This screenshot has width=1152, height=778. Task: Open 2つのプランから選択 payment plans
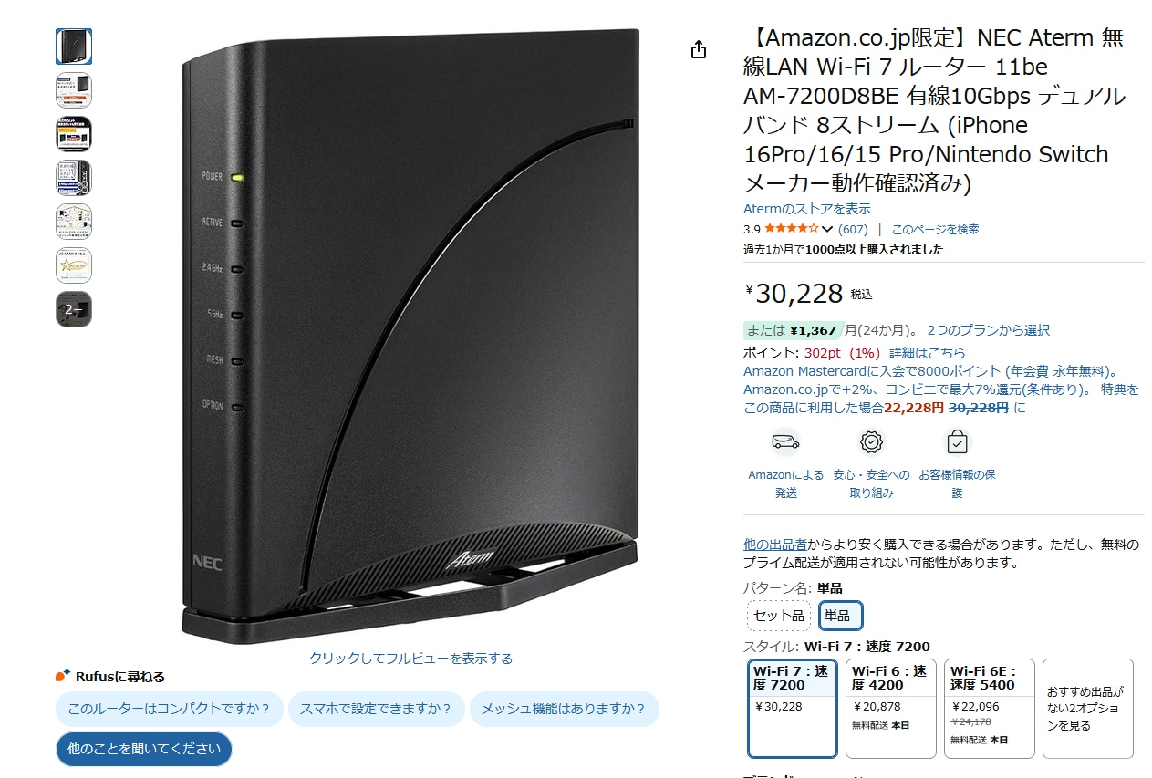(988, 330)
